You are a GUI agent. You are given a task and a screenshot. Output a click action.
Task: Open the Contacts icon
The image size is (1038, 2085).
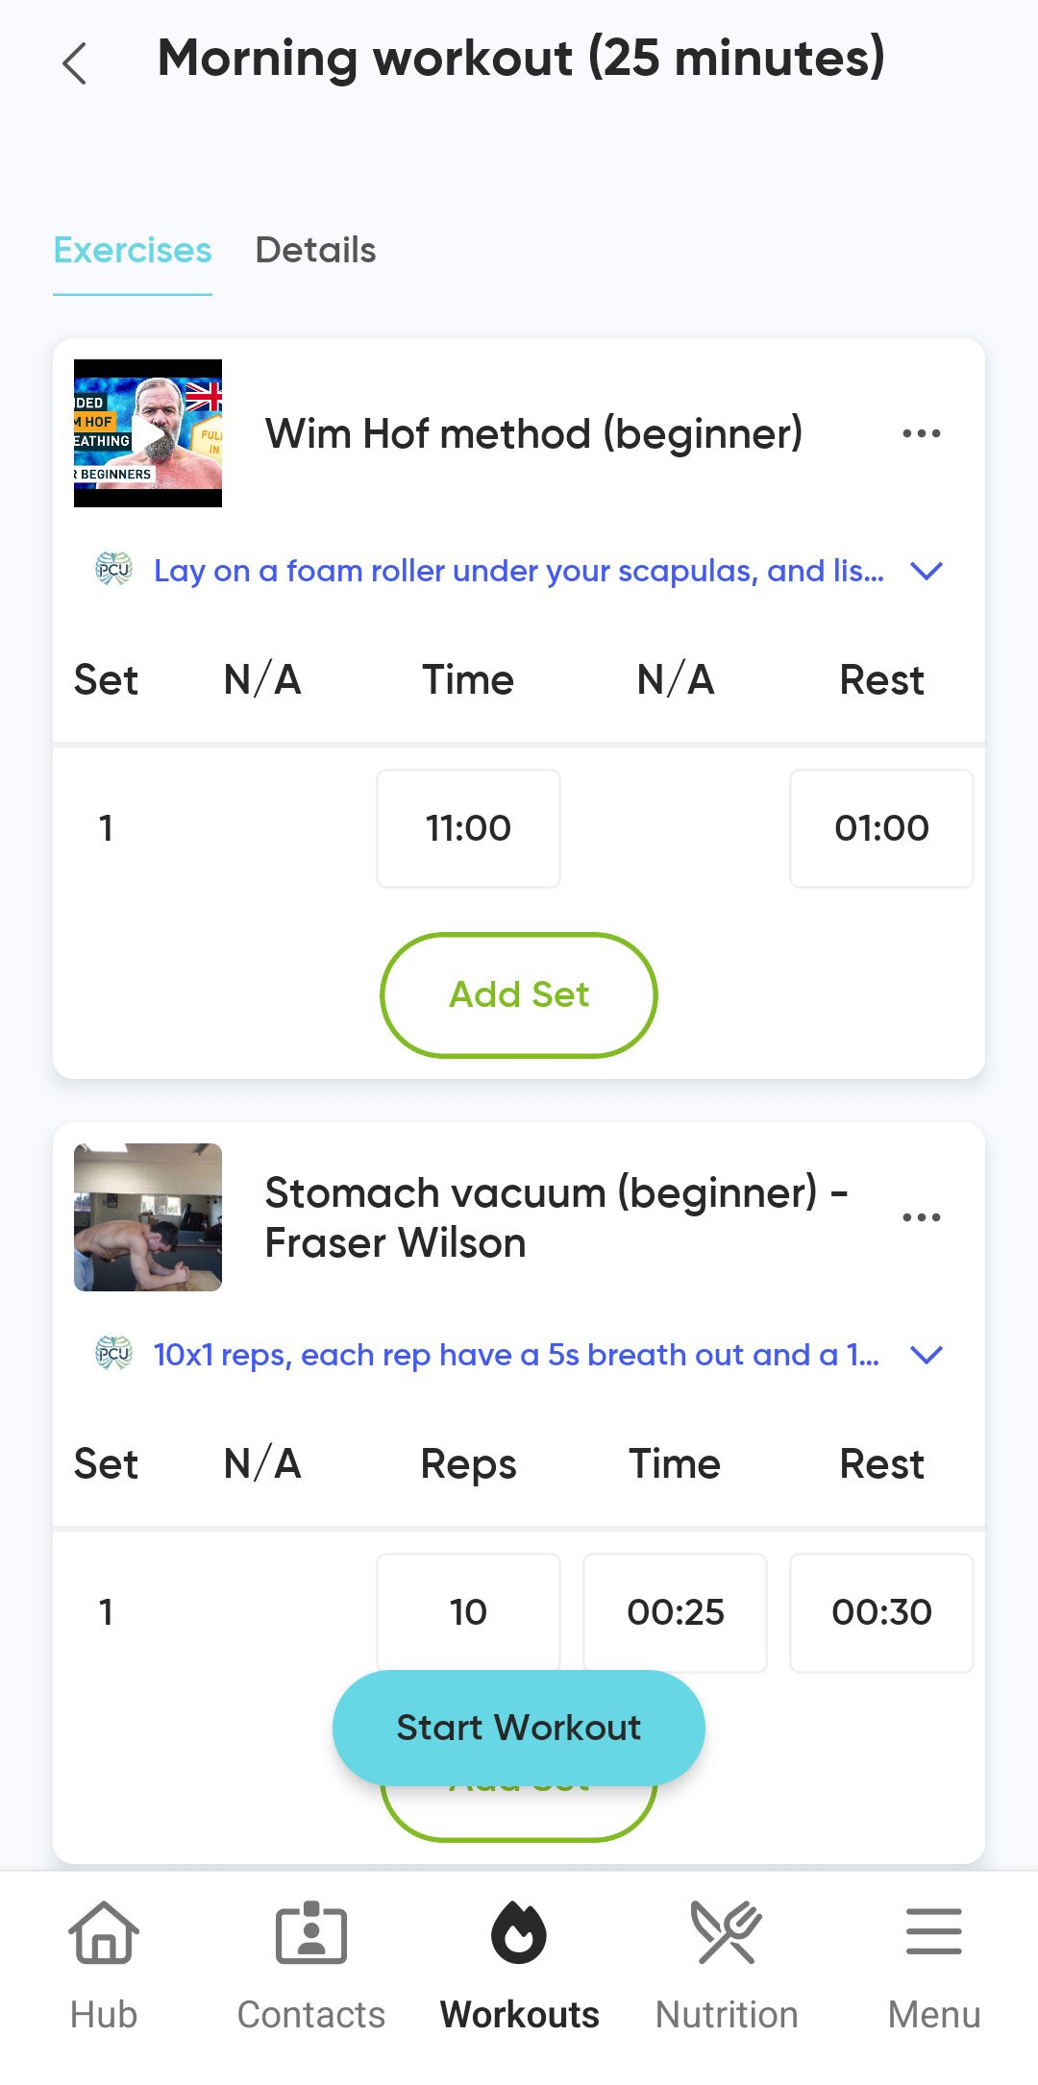[x=310, y=1933]
